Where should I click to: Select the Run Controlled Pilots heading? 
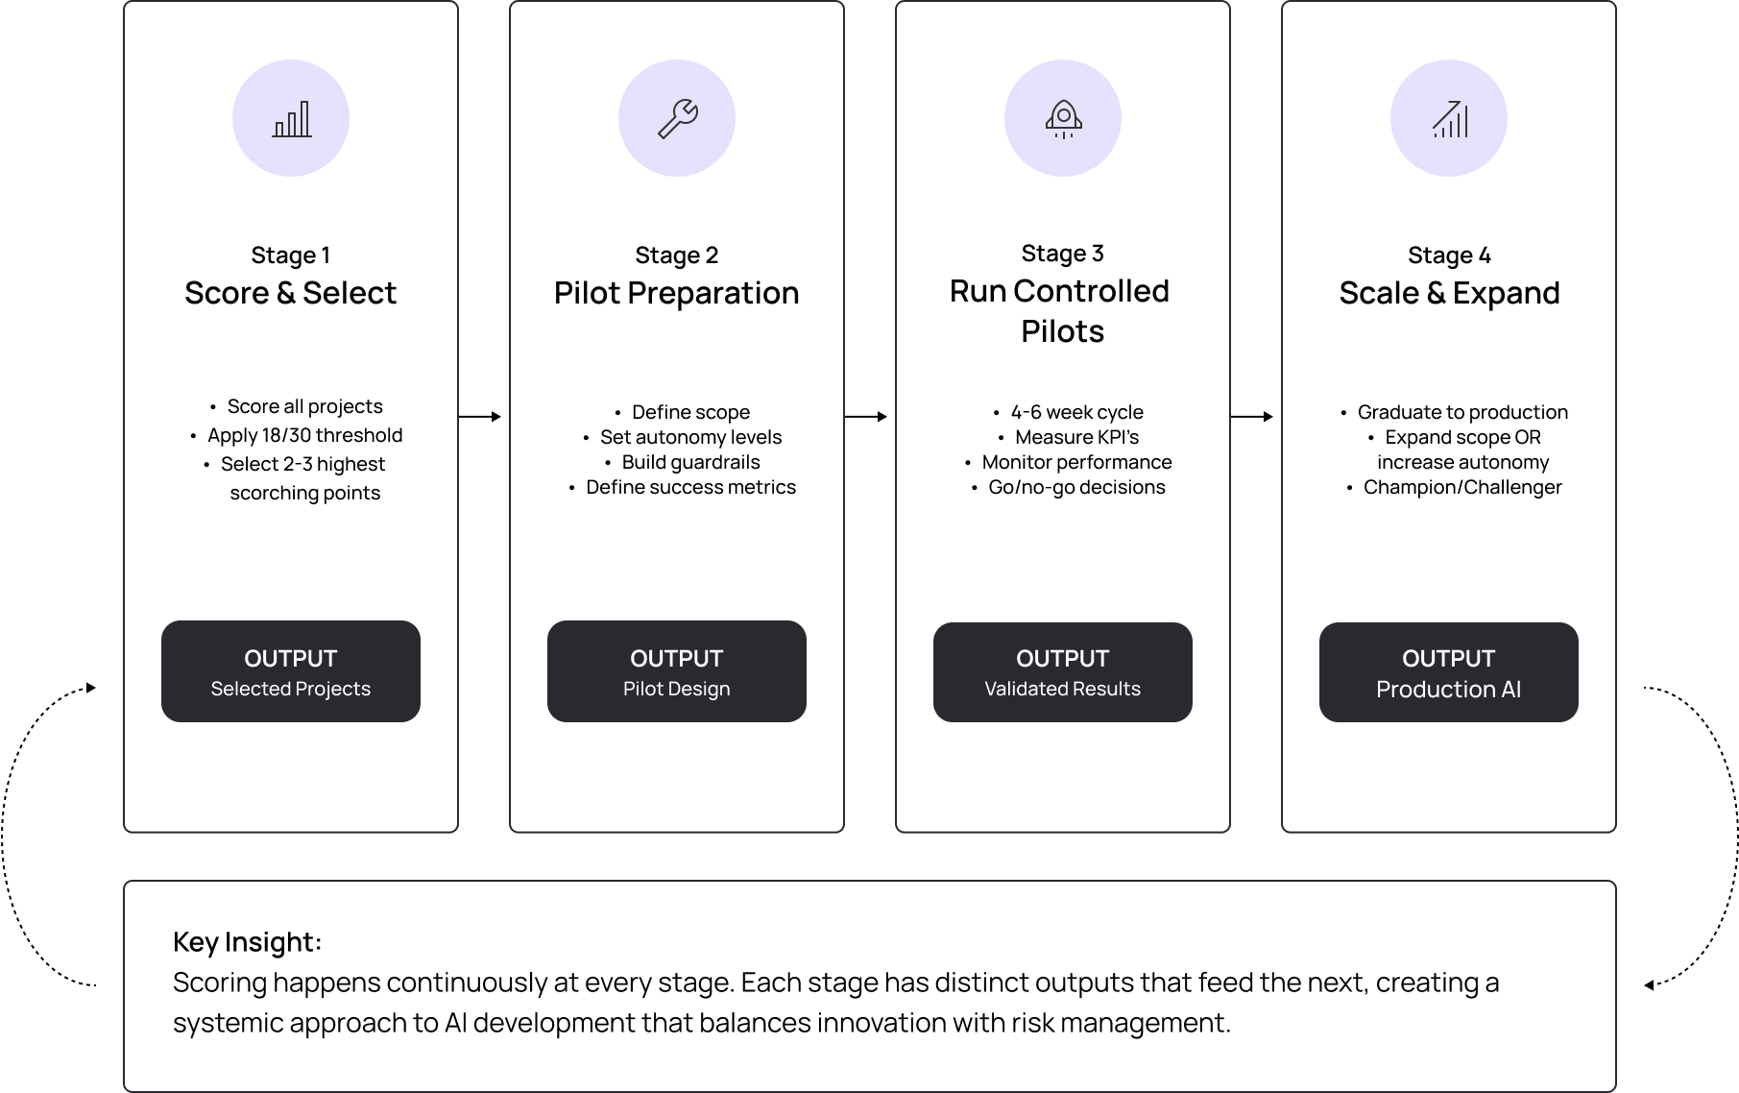tap(1060, 311)
